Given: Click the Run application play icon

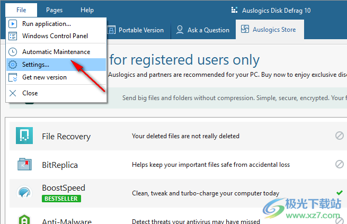Looking at the screenshot, I should [13, 24].
